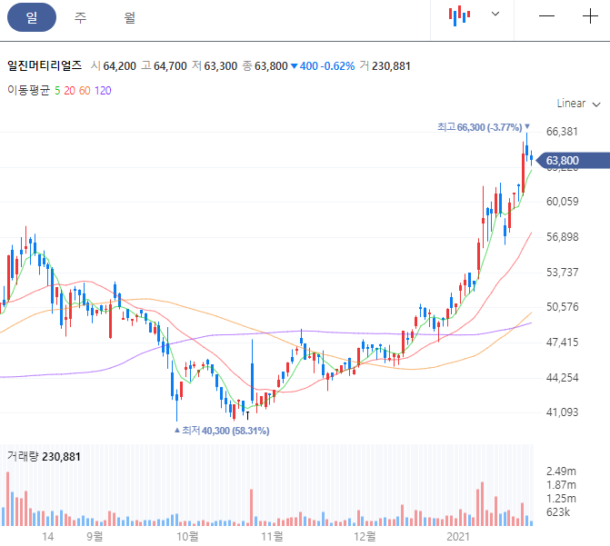Viewport: 610px width, 546px height.
Task: Click the candlestick chart type icon
Action: click(x=459, y=16)
